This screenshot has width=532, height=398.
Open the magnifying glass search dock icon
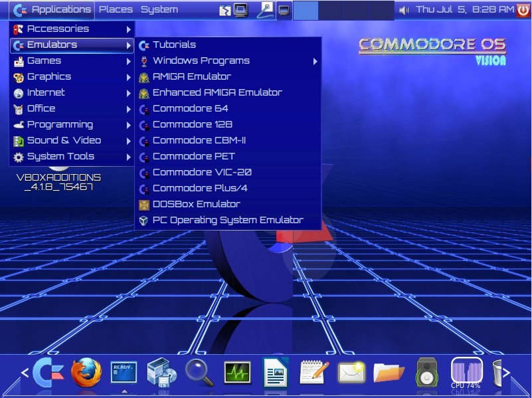(199, 373)
